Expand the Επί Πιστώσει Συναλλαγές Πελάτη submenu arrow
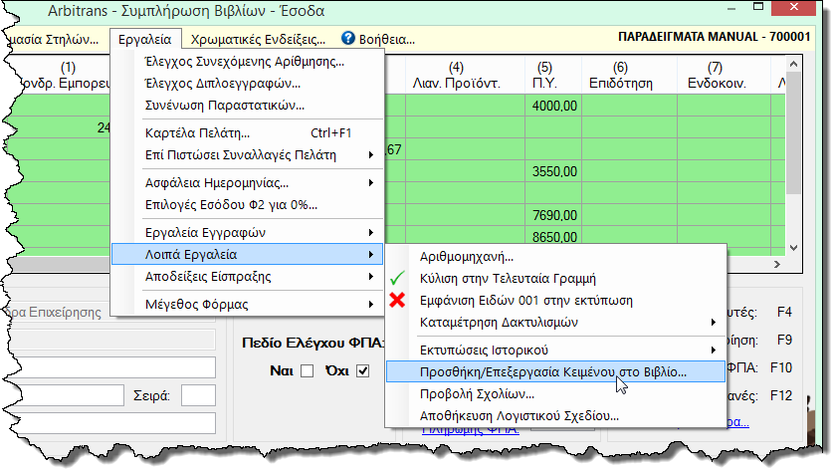 tap(371, 155)
